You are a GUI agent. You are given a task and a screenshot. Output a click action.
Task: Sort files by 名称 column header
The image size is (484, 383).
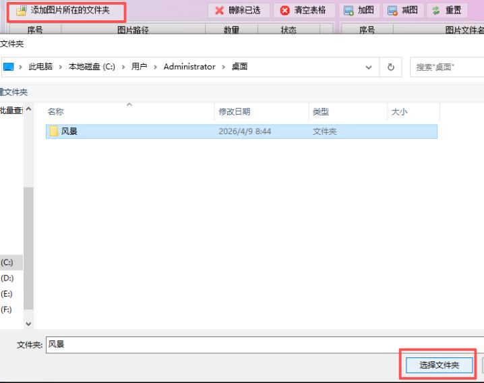(x=56, y=112)
